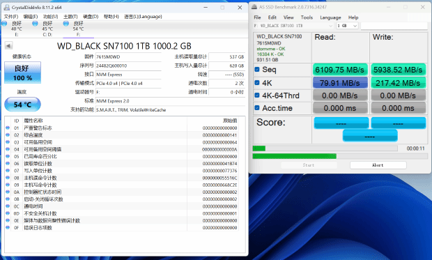Viewport: 432px width, 260px height.
Task: Select the F: drive status icon
Action: pos(66,24)
